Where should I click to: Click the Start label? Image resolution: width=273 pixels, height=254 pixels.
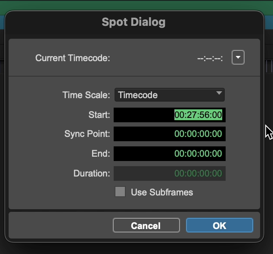99,115
